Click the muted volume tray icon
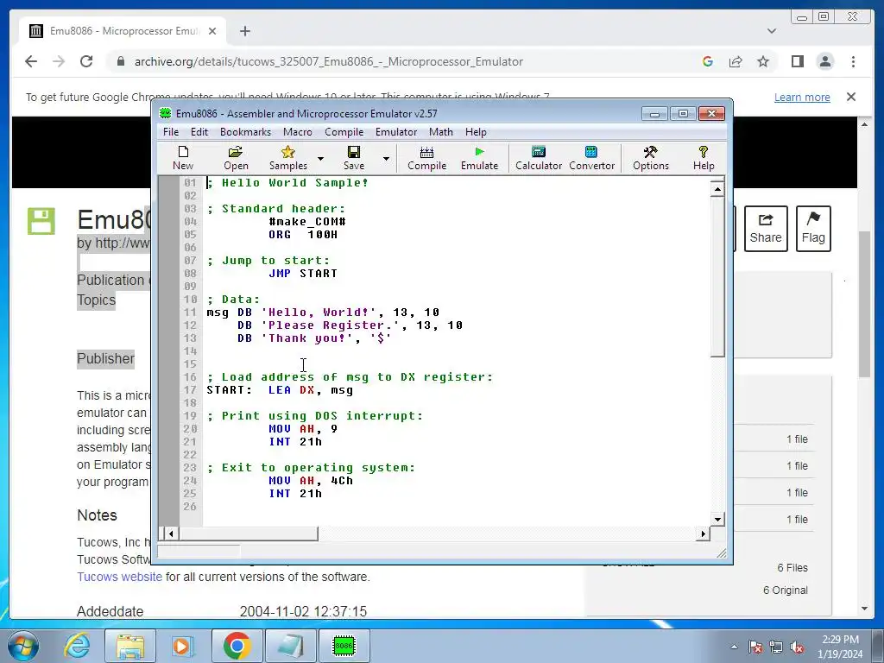 [797, 647]
